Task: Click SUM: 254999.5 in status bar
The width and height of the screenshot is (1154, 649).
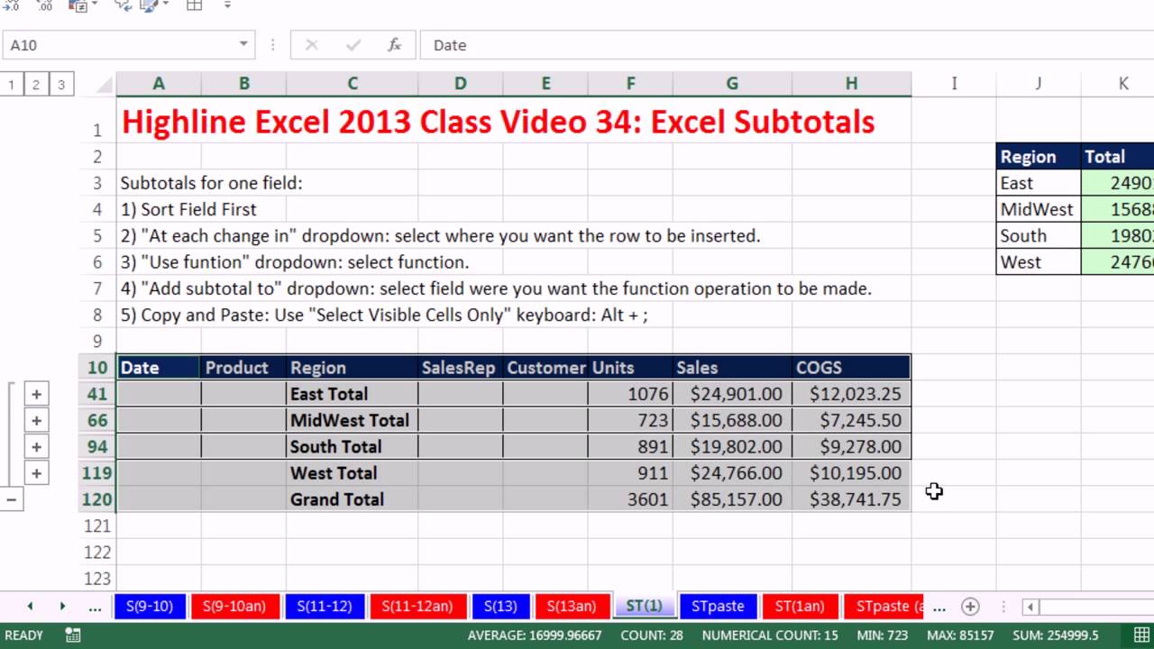Action: (1056, 635)
